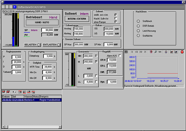
Task: Enable the LL limit checkbox
Action: (x=96, y=82)
